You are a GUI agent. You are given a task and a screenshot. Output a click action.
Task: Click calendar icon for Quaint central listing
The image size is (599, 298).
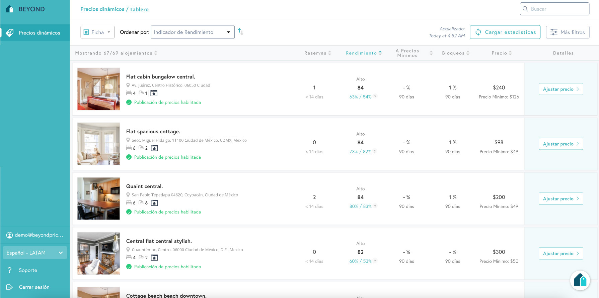point(154,203)
